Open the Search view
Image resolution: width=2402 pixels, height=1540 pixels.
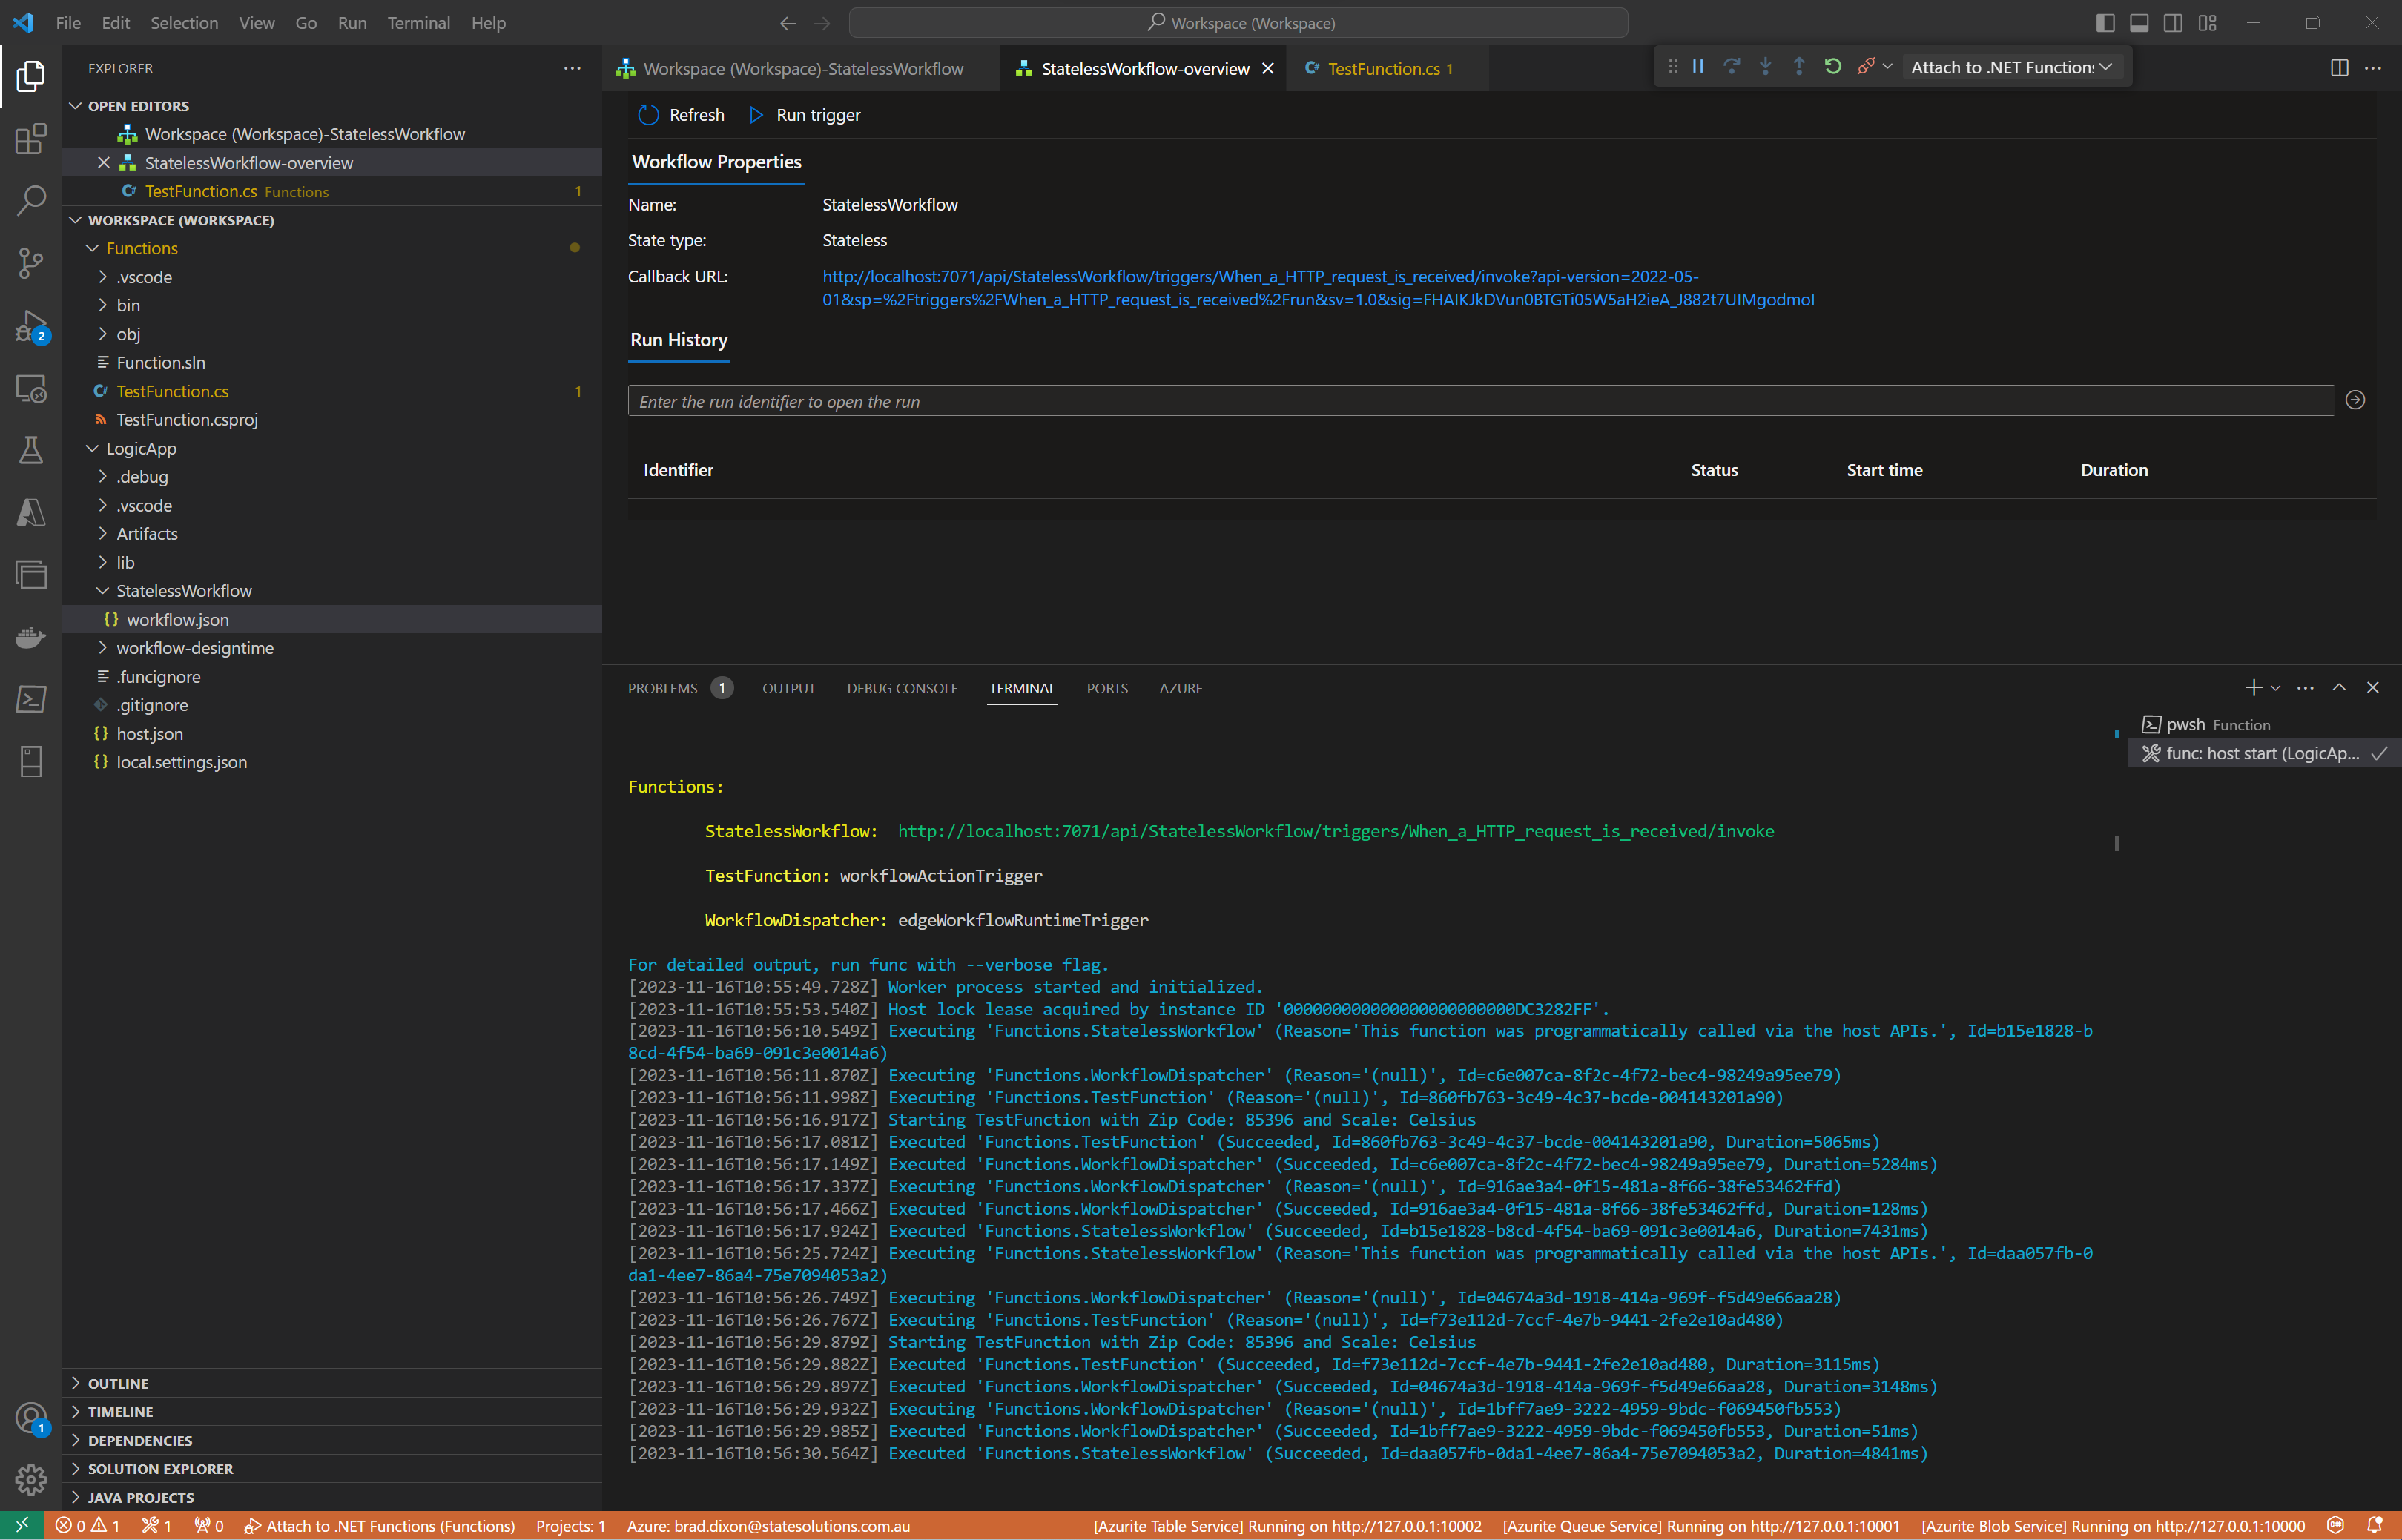click(30, 200)
